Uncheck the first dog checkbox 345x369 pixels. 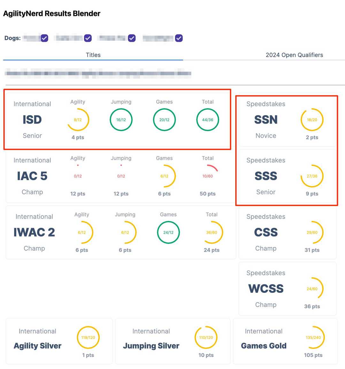[44, 38]
